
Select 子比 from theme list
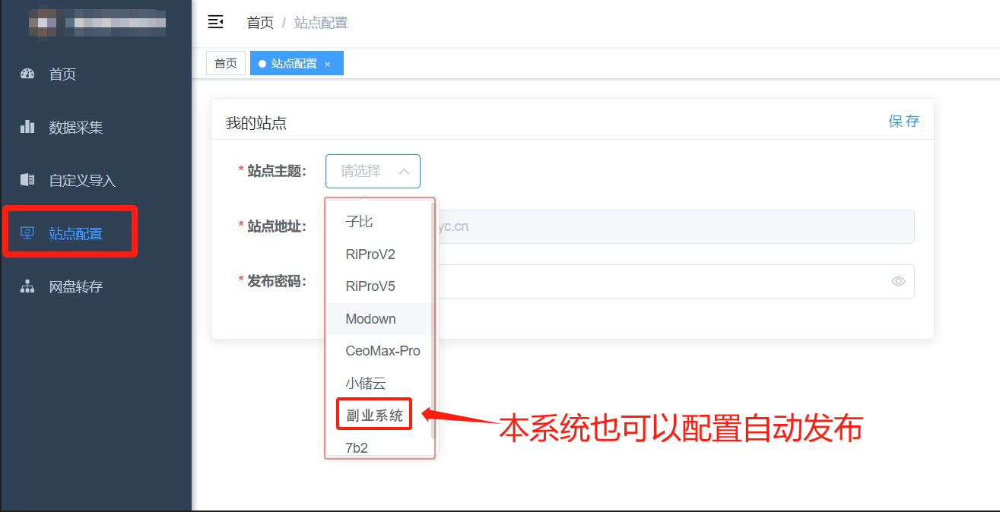pos(359,222)
